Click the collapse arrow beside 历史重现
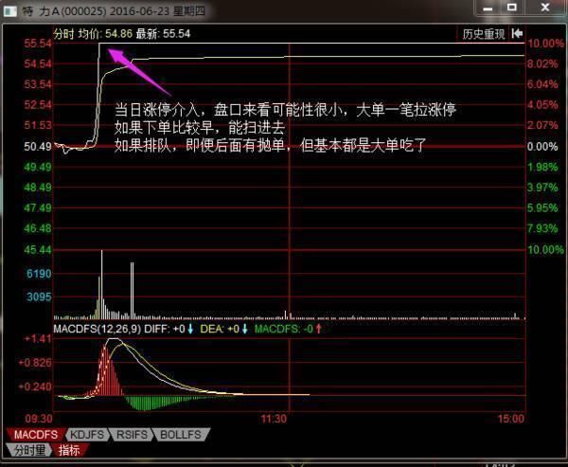The height and width of the screenshot is (467, 568). coord(518,33)
